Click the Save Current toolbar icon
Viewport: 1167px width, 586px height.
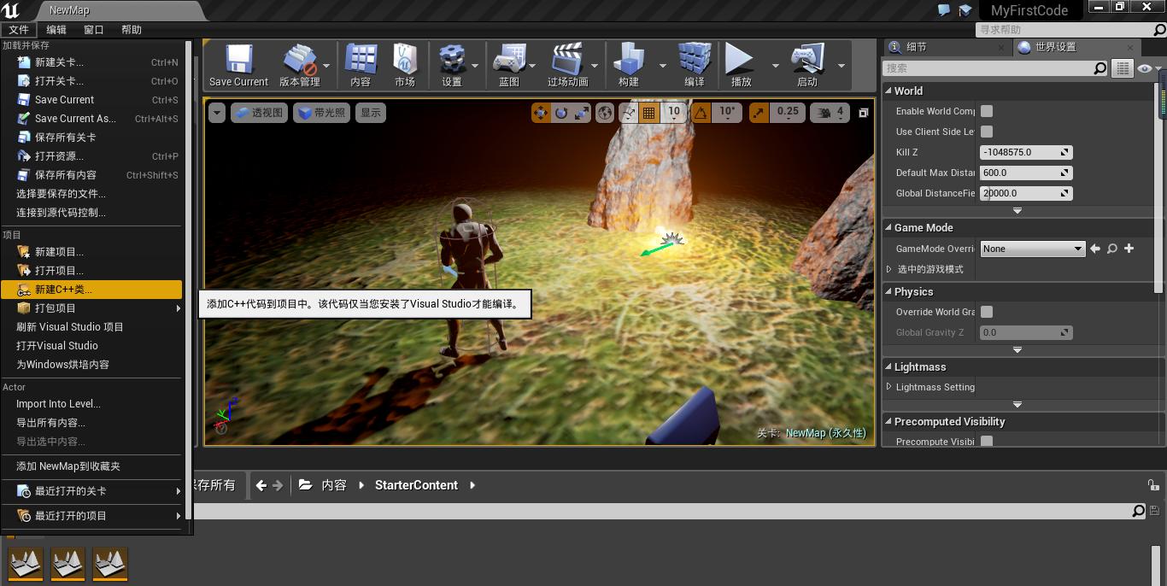pyautogui.click(x=238, y=65)
